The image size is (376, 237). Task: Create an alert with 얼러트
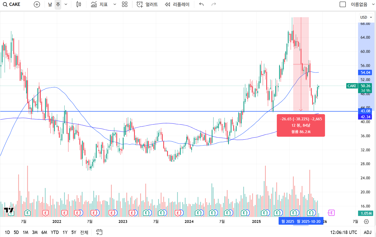147,4
